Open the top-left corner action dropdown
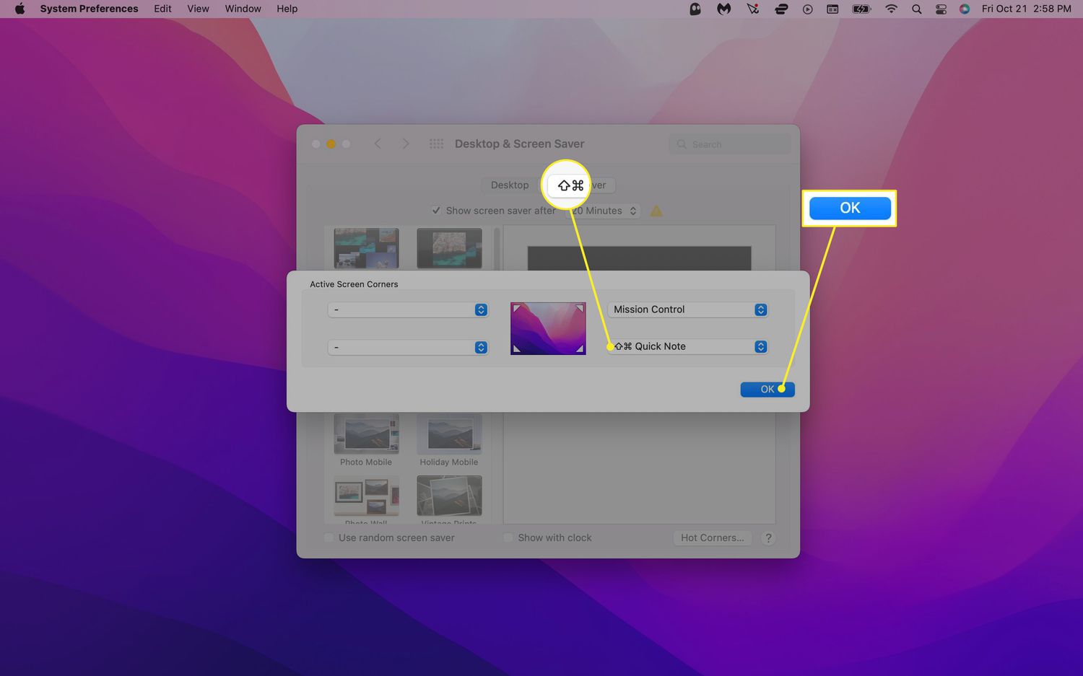The width and height of the screenshot is (1083, 676). click(408, 310)
